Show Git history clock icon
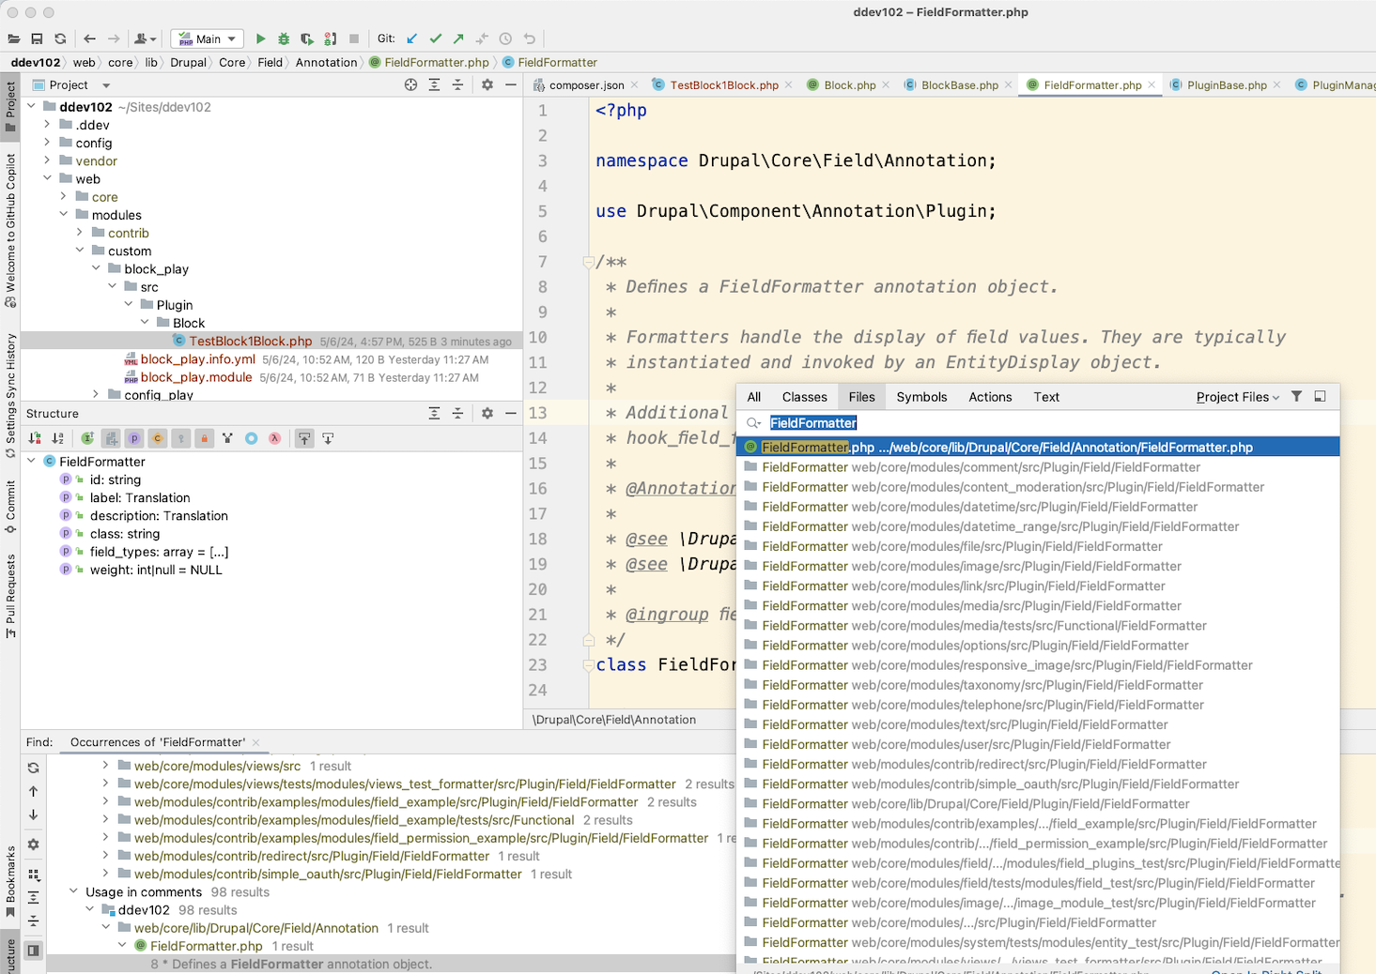1376x974 pixels. pos(505,38)
